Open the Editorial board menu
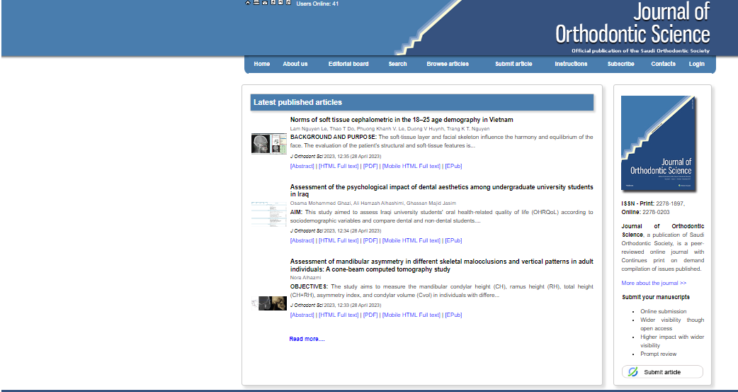The image size is (738, 392). [348, 64]
